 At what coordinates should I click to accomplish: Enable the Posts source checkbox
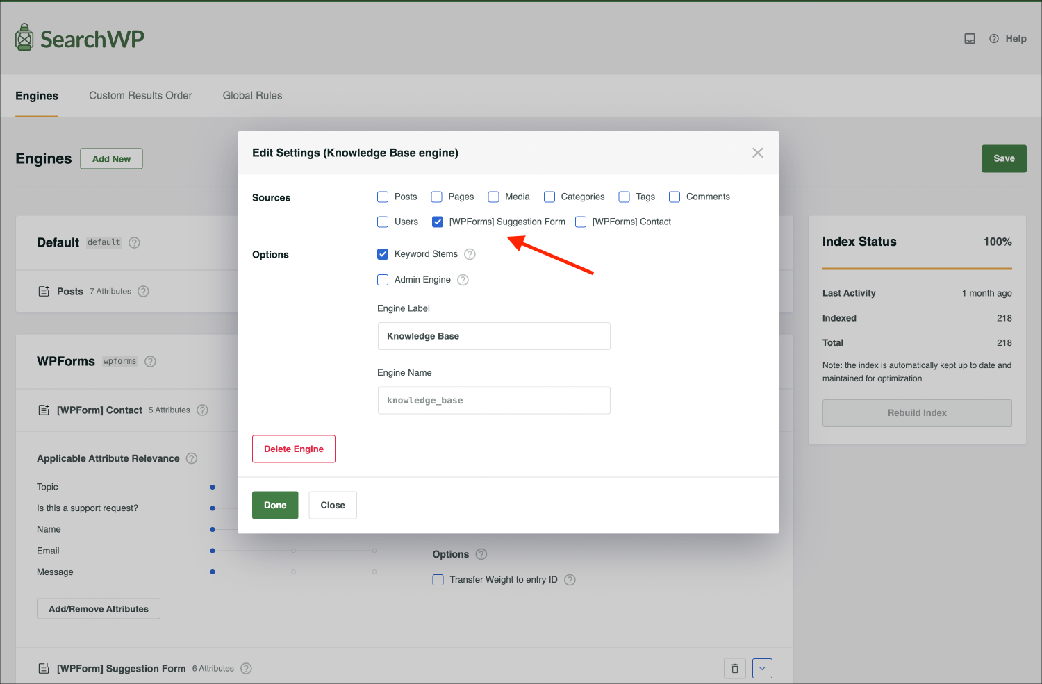point(383,197)
